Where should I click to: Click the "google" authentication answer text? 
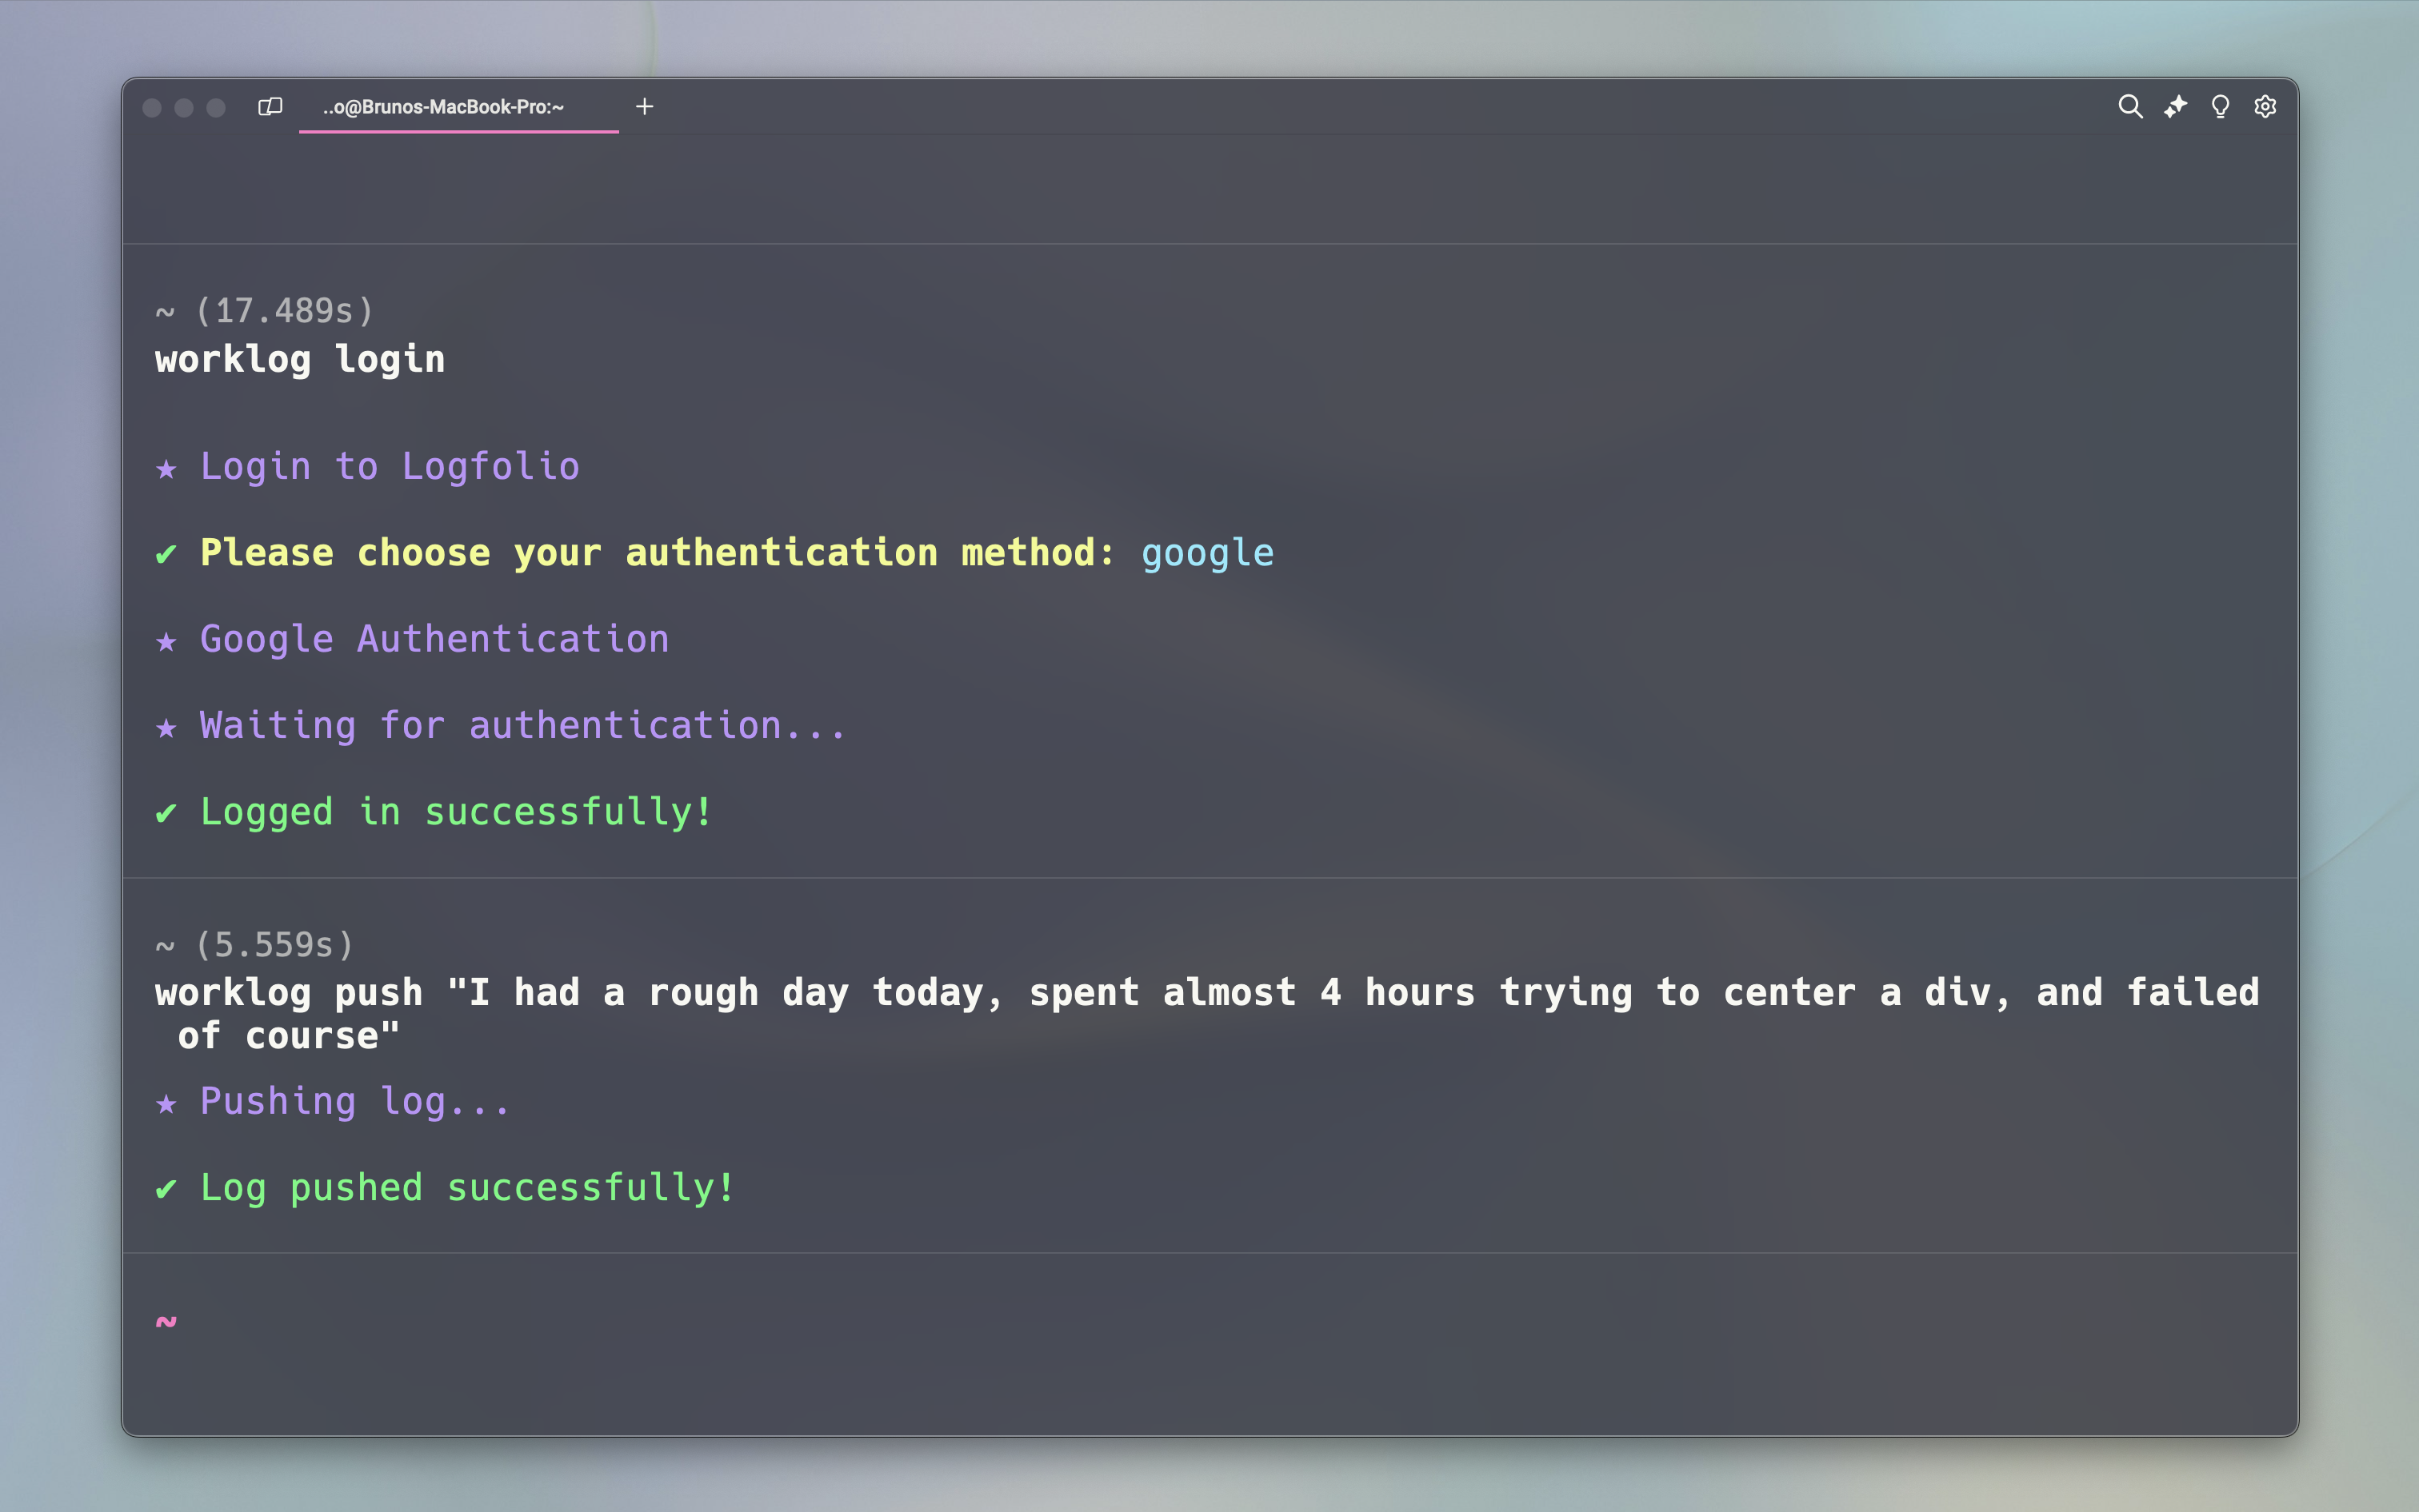tap(1207, 553)
